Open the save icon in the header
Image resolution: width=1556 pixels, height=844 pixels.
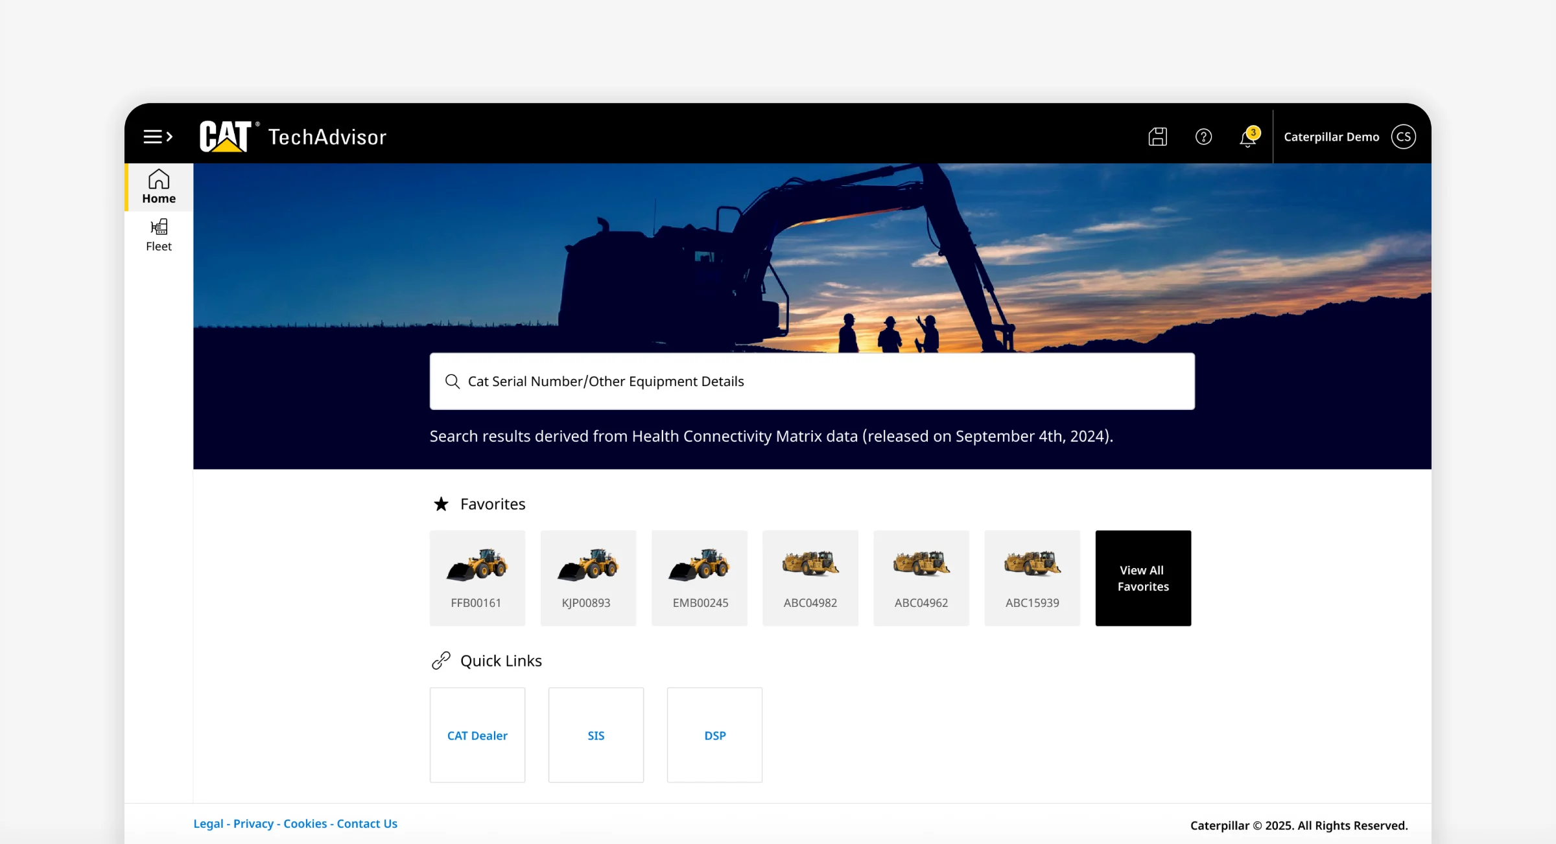tap(1157, 137)
